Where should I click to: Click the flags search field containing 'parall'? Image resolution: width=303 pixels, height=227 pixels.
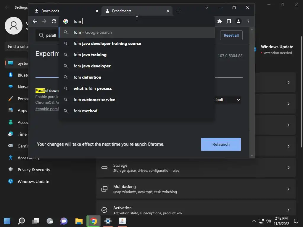click(47, 35)
